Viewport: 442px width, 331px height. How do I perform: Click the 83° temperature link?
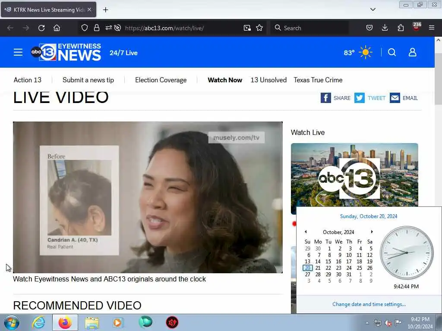click(349, 53)
